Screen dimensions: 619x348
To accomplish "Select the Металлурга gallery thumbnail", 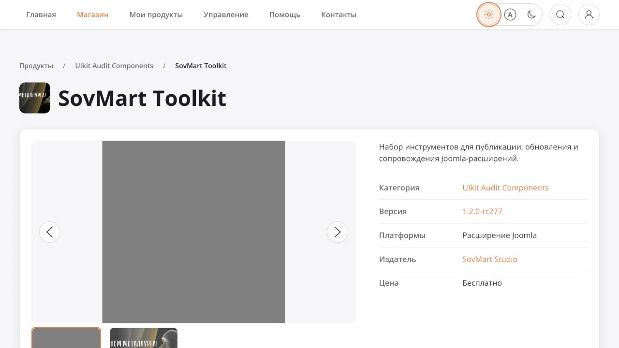I will (144, 338).
